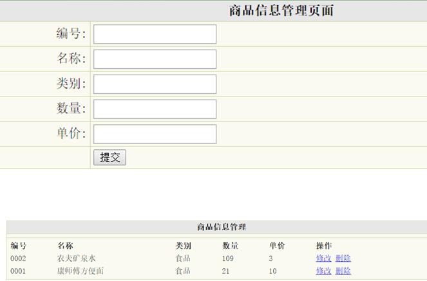Screen dimensions: 427x281
Task: Click the 编号 table column header
Action: [x=19, y=246]
